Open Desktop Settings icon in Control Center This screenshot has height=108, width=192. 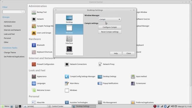[100, 76]
